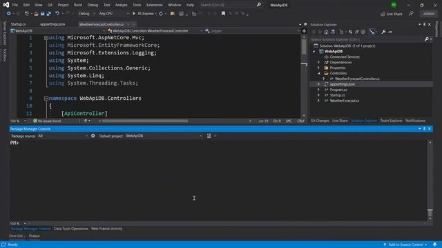442x248 pixels.
Task: Toggle the Track Active Item icon
Action: click(372, 32)
